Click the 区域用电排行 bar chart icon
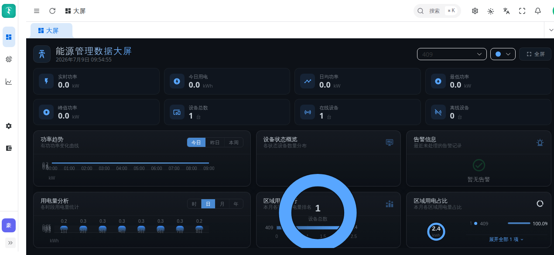The width and height of the screenshot is (554, 255). click(x=390, y=204)
